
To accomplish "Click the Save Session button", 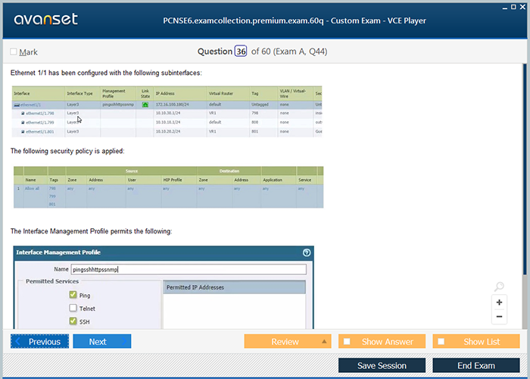I will [x=381, y=365].
